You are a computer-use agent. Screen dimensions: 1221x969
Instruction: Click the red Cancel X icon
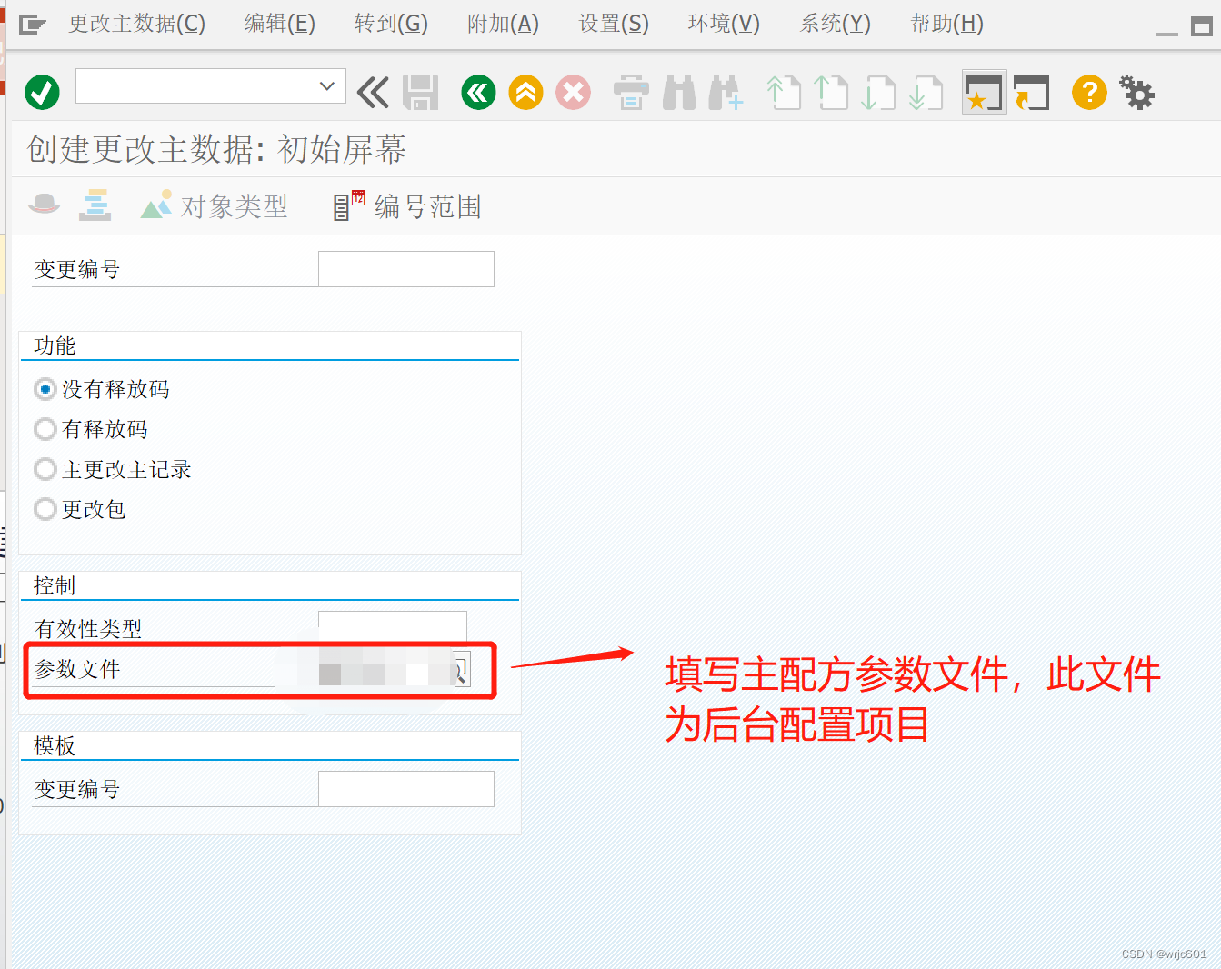pyautogui.click(x=573, y=92)
